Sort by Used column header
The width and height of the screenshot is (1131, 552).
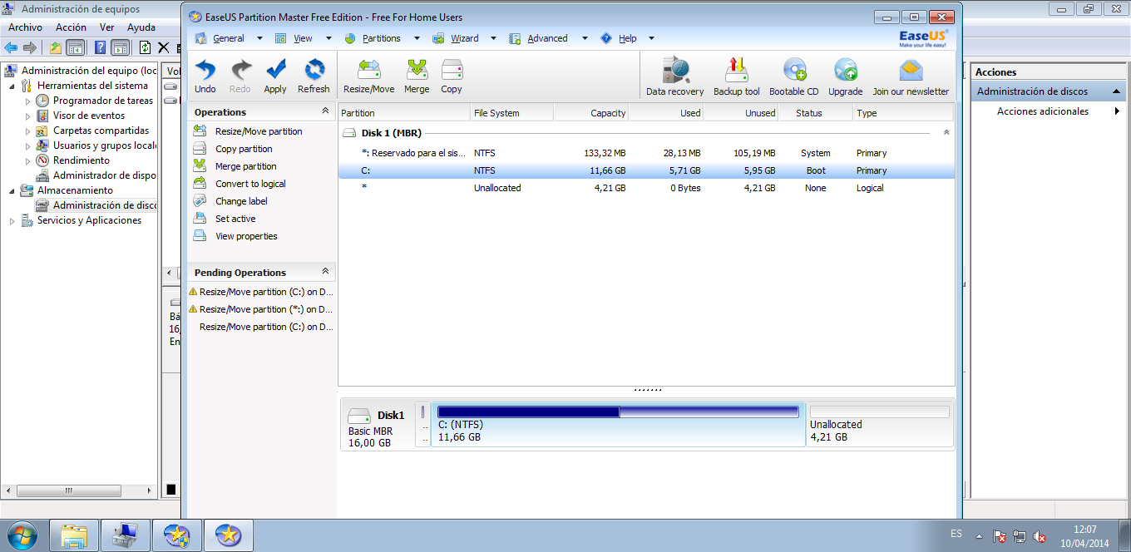pos(666,113)
